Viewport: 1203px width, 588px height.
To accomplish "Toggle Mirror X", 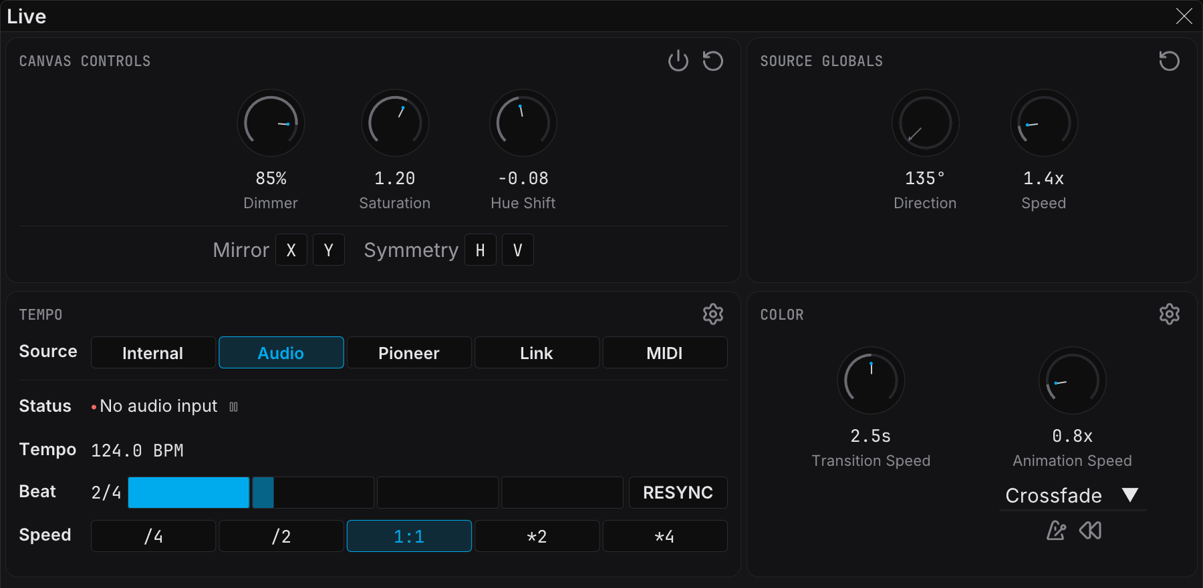I will 291,250.
